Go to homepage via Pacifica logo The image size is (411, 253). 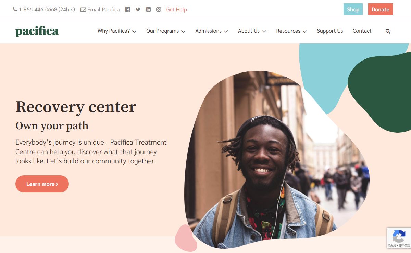[37, 31]
